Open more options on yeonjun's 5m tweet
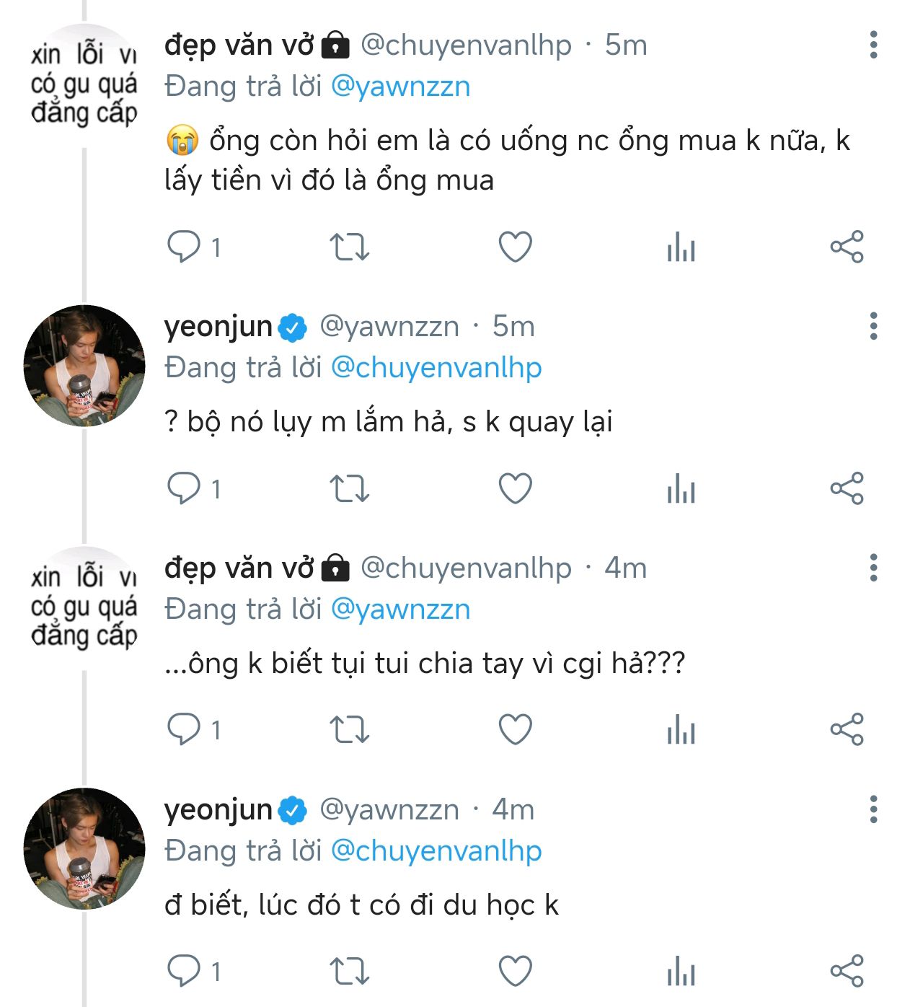This screenshot has height=1007, width=923. click(x=873, y=326)
